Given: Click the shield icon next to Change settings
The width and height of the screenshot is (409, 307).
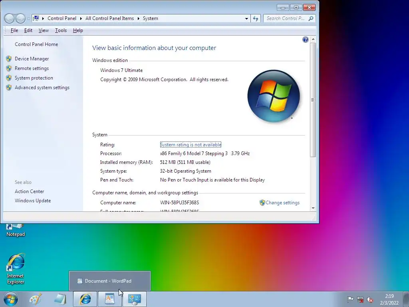Looking at the screenshot, I should [x=262, y=203].
